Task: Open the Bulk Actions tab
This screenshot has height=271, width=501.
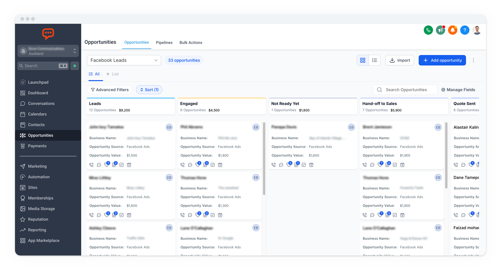Action: pyautogui.click(x=191, y=42)
